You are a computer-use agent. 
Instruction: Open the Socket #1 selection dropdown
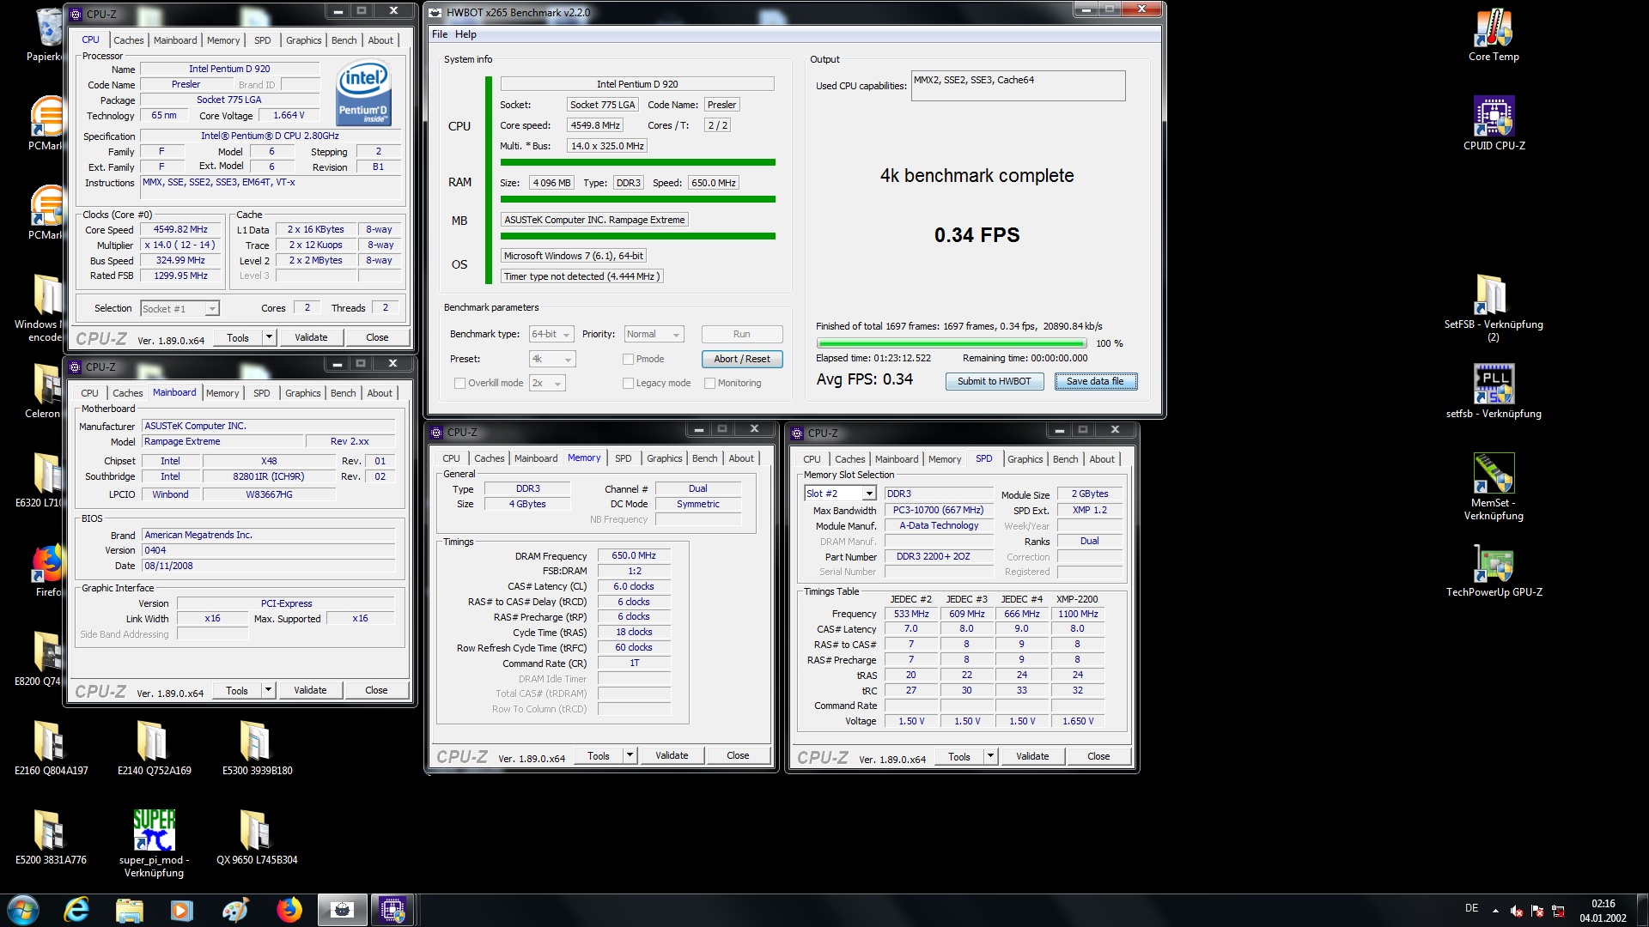pos(180,309)
